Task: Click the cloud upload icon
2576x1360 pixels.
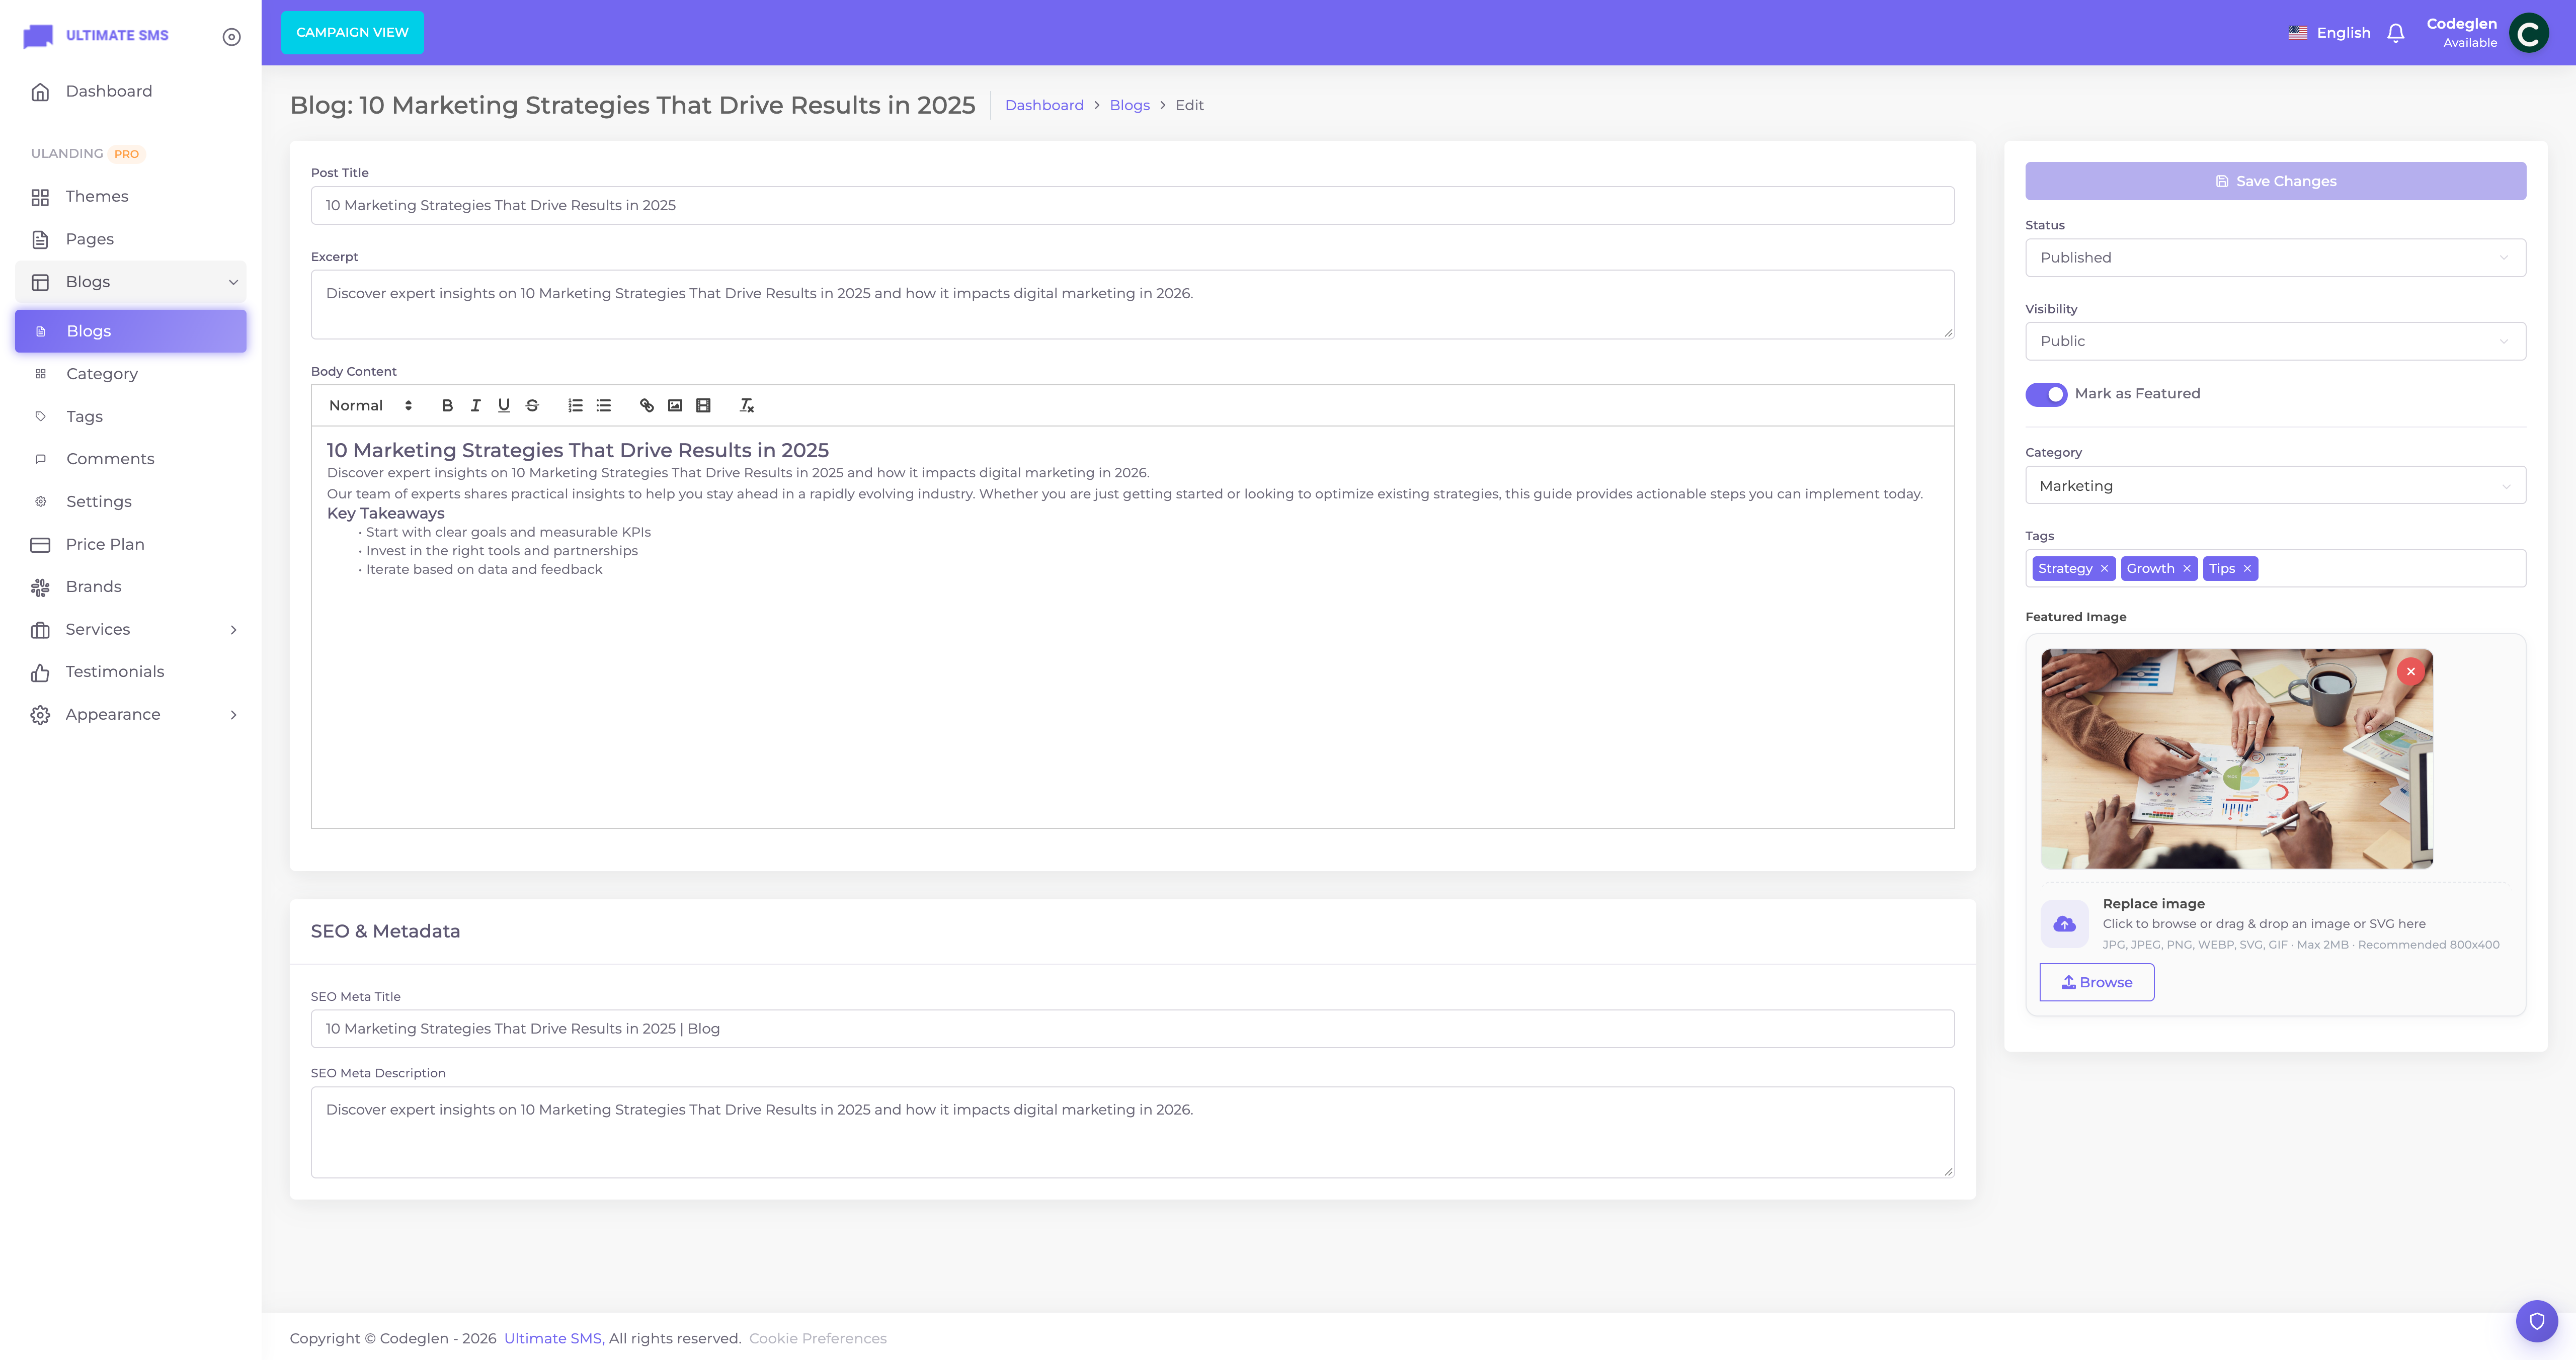Action: [x=2064, y=924]
